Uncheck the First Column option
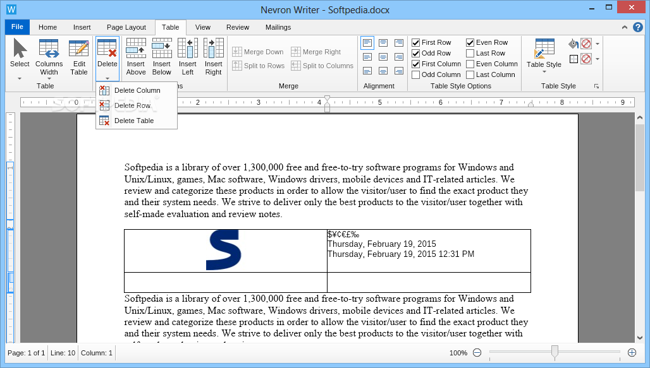The width and height of the screenshot is (650, 368). 416,64
